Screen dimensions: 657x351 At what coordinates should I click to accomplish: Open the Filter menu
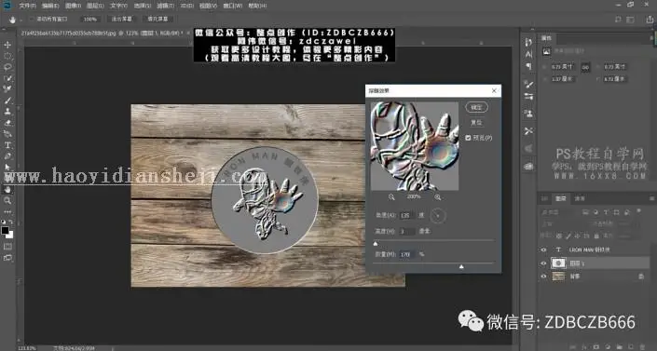coord(165,6)
